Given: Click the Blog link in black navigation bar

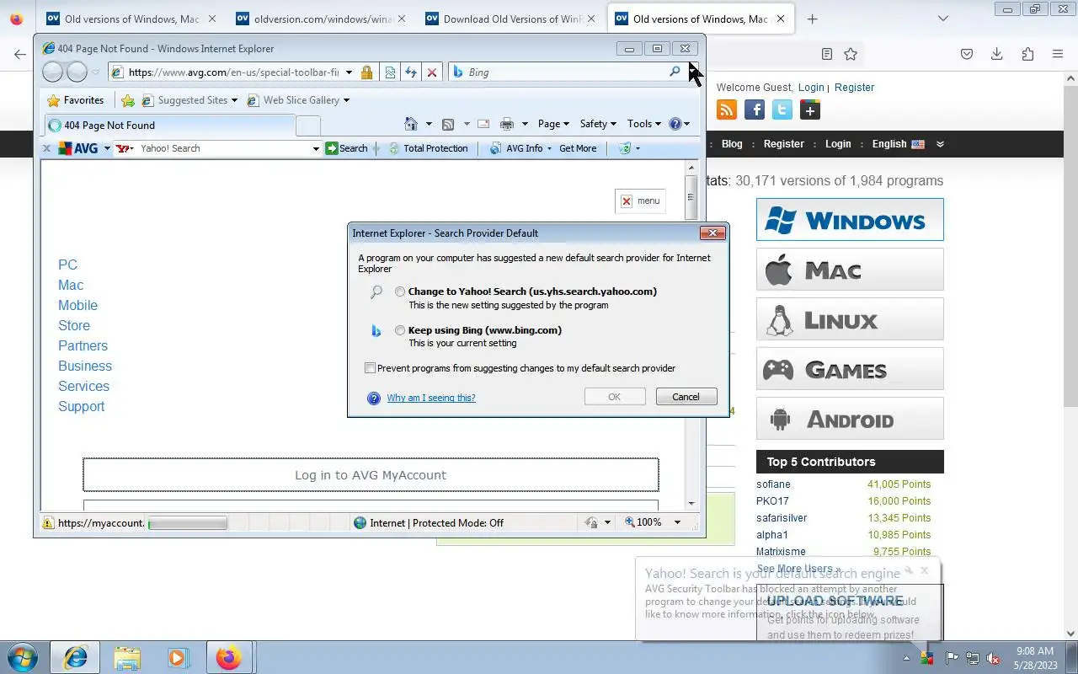Looking at the screenshot, I should (x=732, y=144).
